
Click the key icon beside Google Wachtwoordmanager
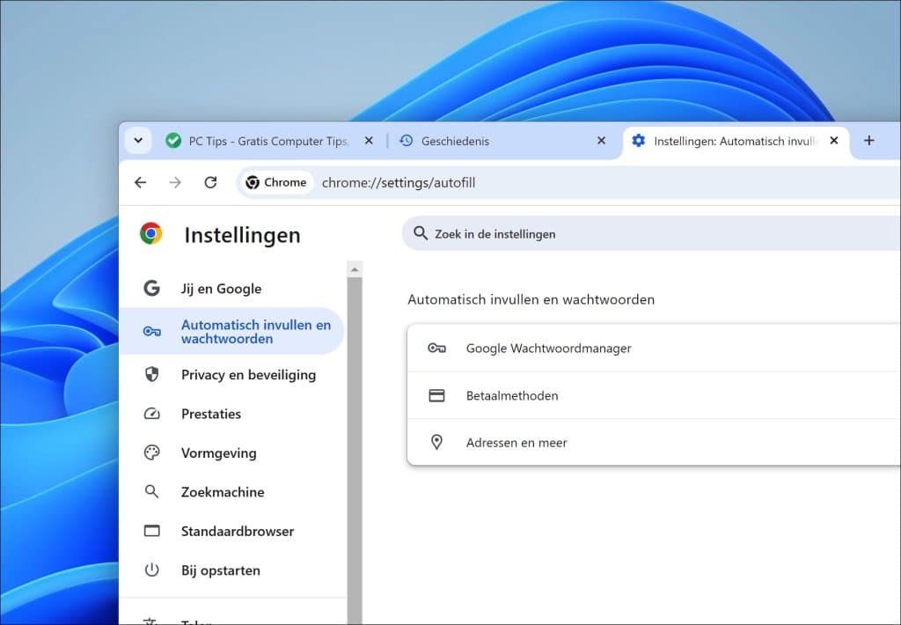[x=436, y=348]
